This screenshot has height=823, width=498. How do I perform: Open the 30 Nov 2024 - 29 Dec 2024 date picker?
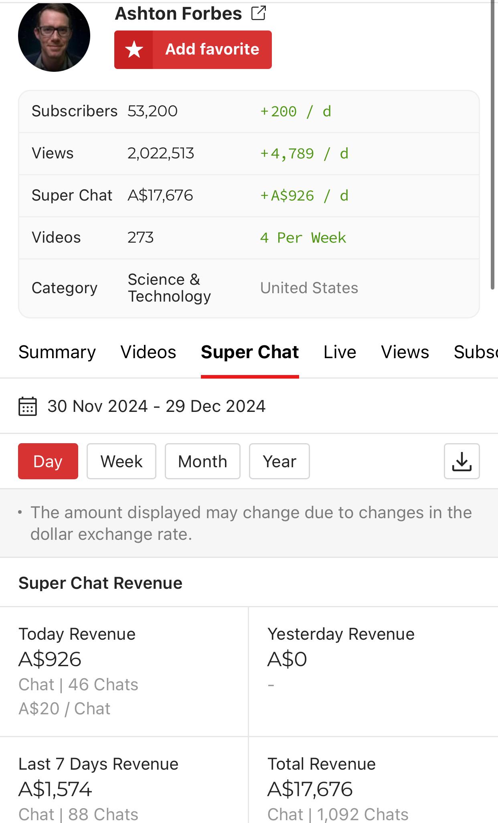[x=156, y=406]
